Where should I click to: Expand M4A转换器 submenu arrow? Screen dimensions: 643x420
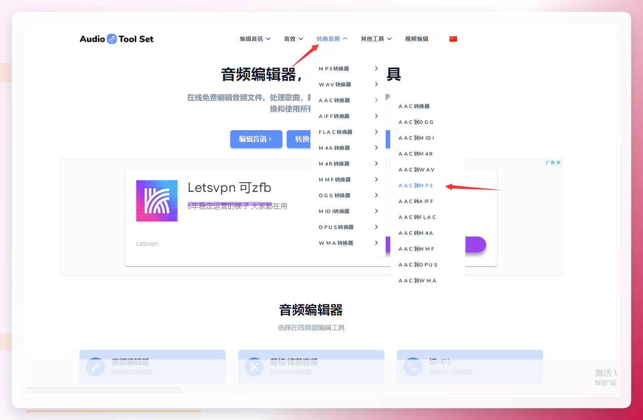[376, 148]
